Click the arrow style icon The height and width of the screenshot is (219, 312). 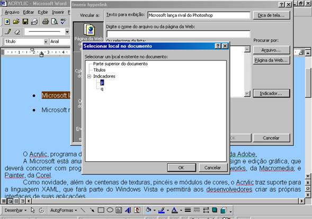pyautogui.click(x=206, y=210)
